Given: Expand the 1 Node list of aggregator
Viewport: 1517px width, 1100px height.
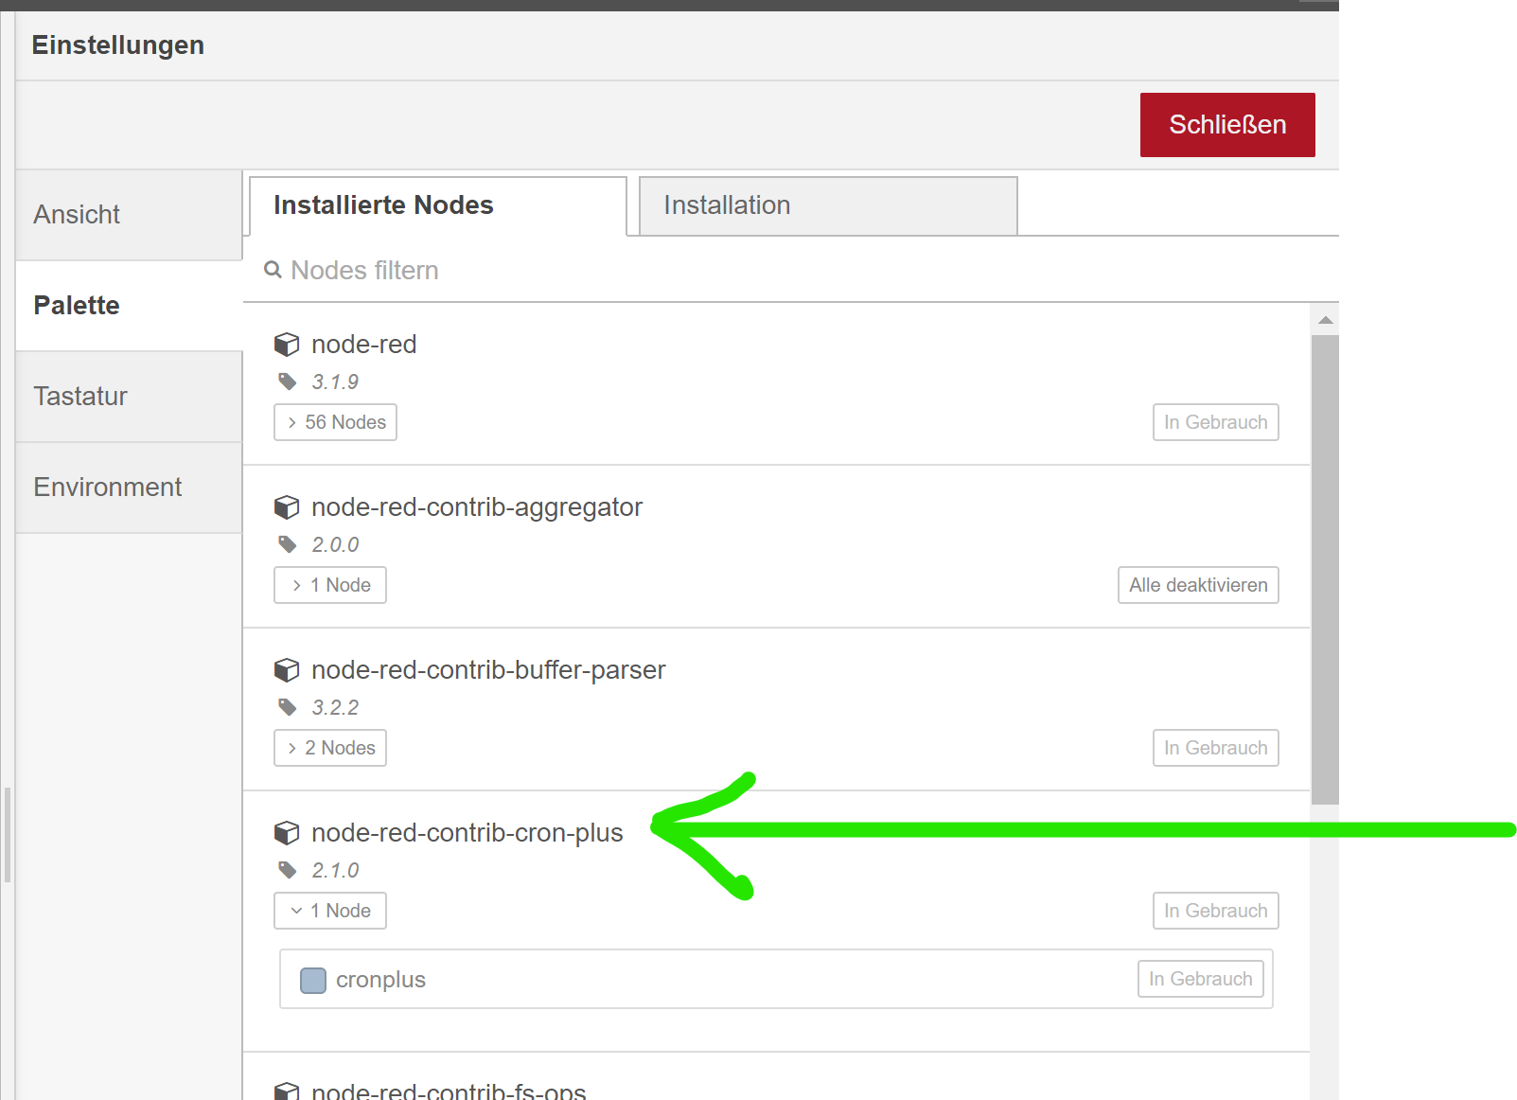Looking at the screenshot, I should point(330,585).
